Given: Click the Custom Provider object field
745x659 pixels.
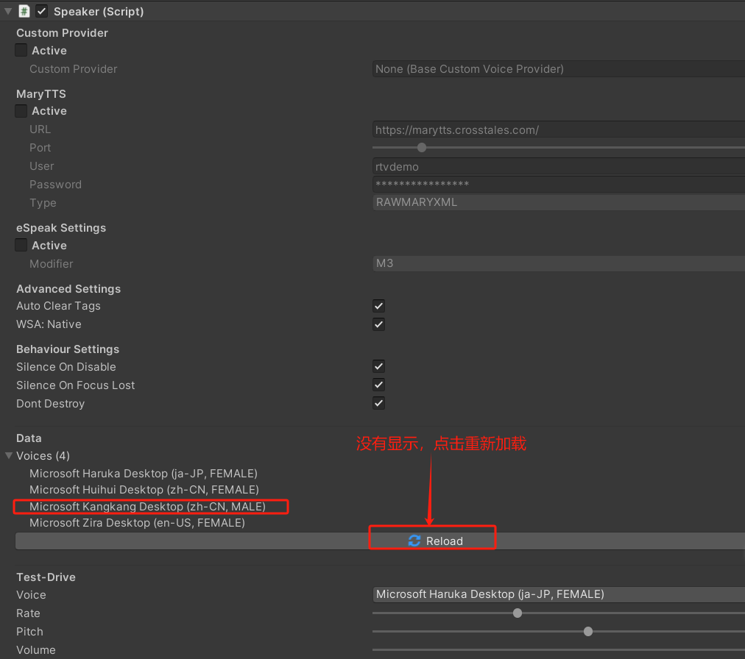Looking at the screenshot, I should 557,68.
